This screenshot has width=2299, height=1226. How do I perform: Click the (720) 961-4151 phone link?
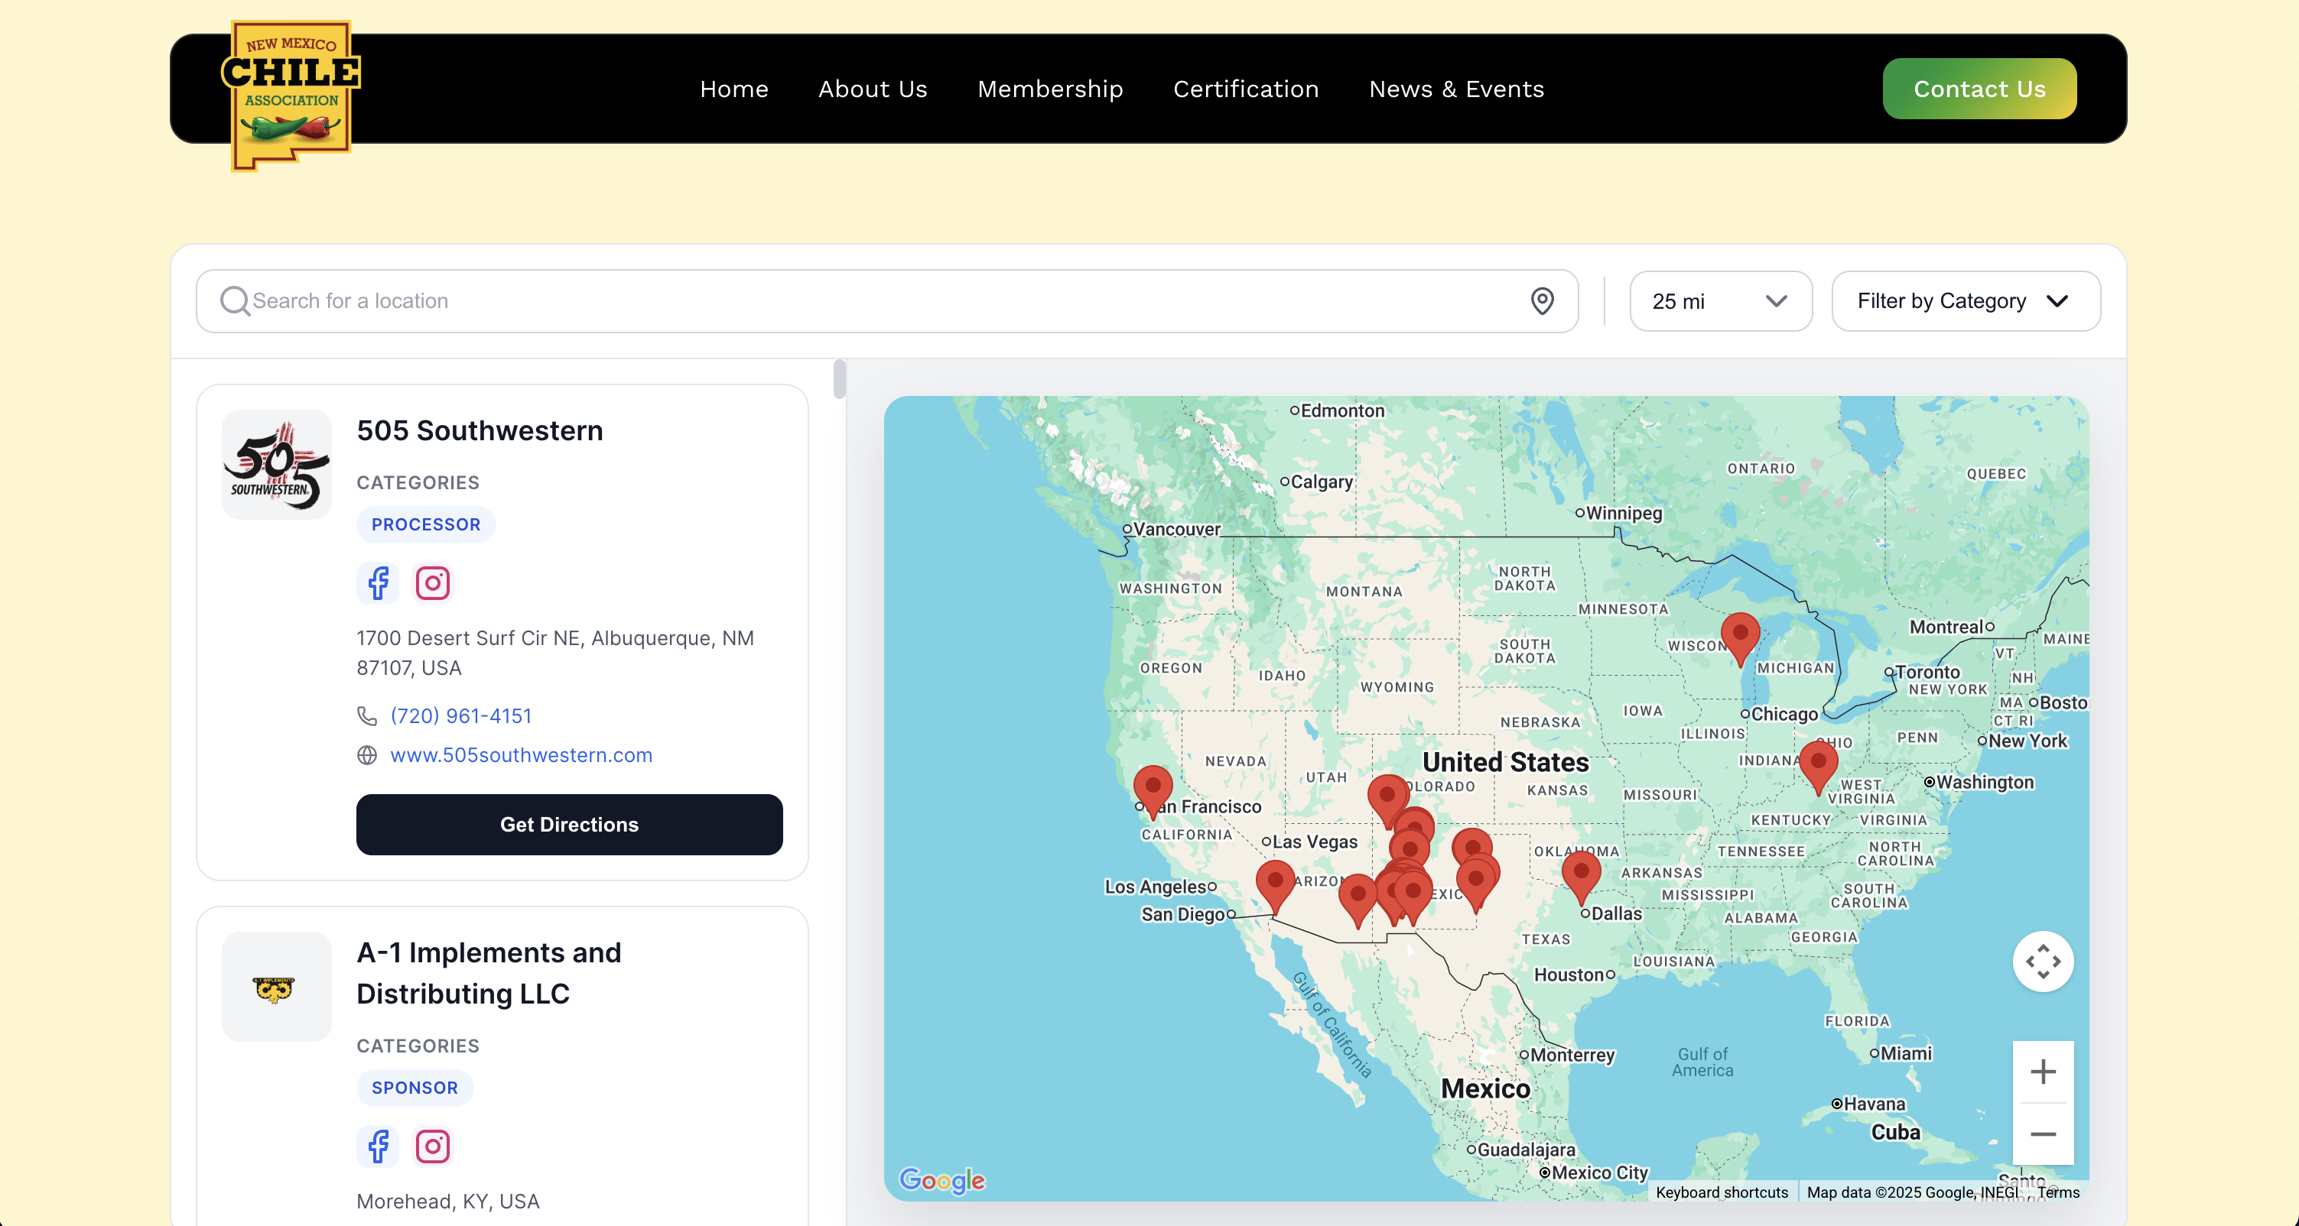click(x=460, y=716)
